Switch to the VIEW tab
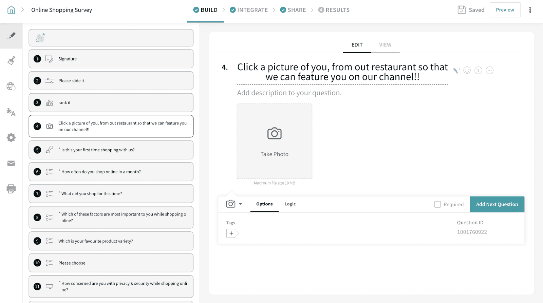The image size is (543, 303). [x=385, y=45]
